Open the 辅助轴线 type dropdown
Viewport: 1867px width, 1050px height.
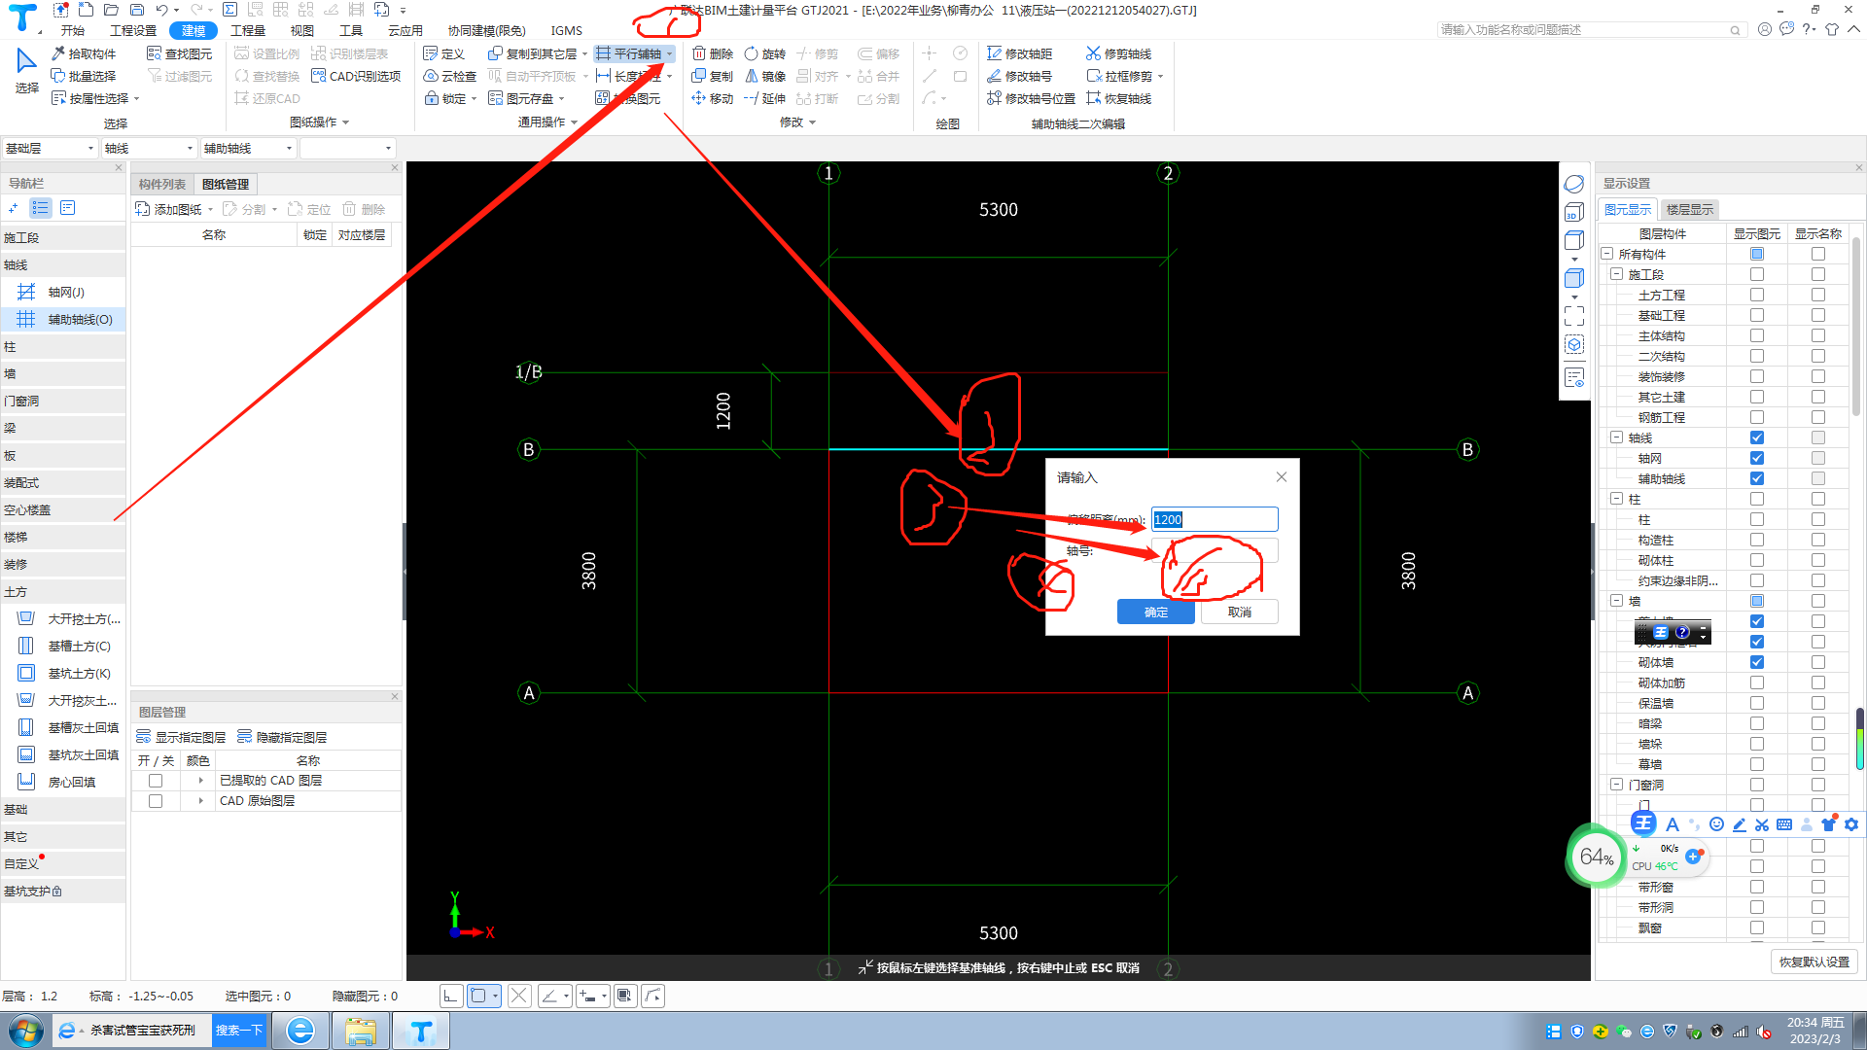tap(248, 148)
